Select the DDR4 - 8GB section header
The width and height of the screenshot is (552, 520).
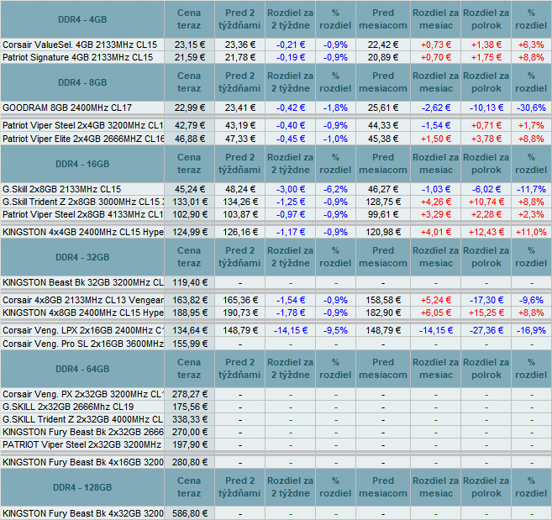click(x=82, y=82)
